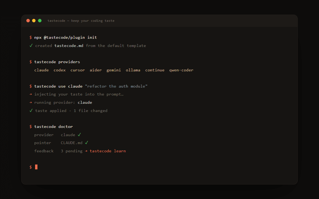Select the 'cursor' provider name
The width and height of the screenshot is (319, 199).
tap(78, 70)
